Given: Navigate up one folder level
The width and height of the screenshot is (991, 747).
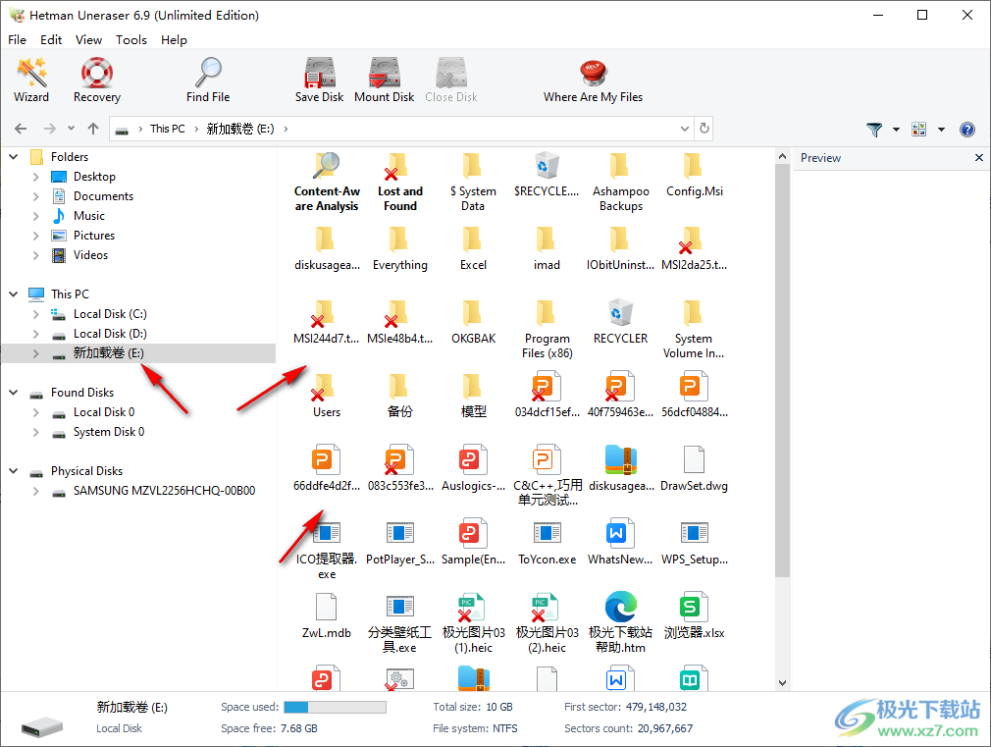Looking at the screenshot, I should pyautogui.click(x=93, y=129).
